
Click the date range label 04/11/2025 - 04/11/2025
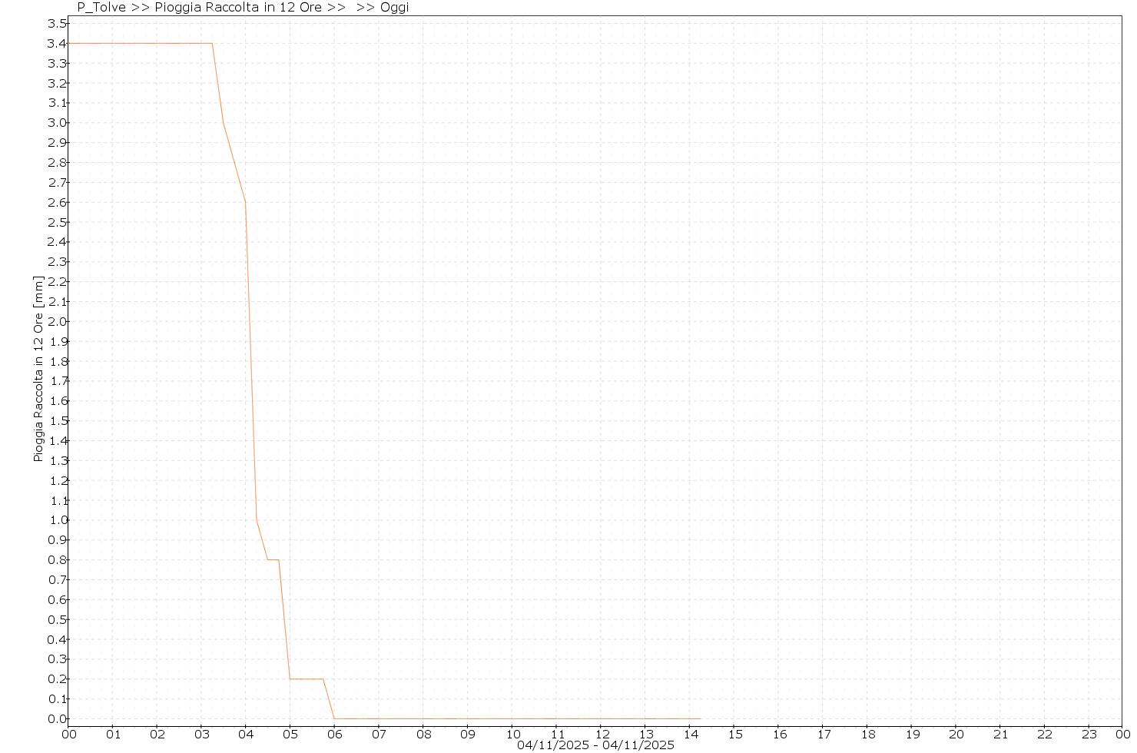tap(595, 745)
